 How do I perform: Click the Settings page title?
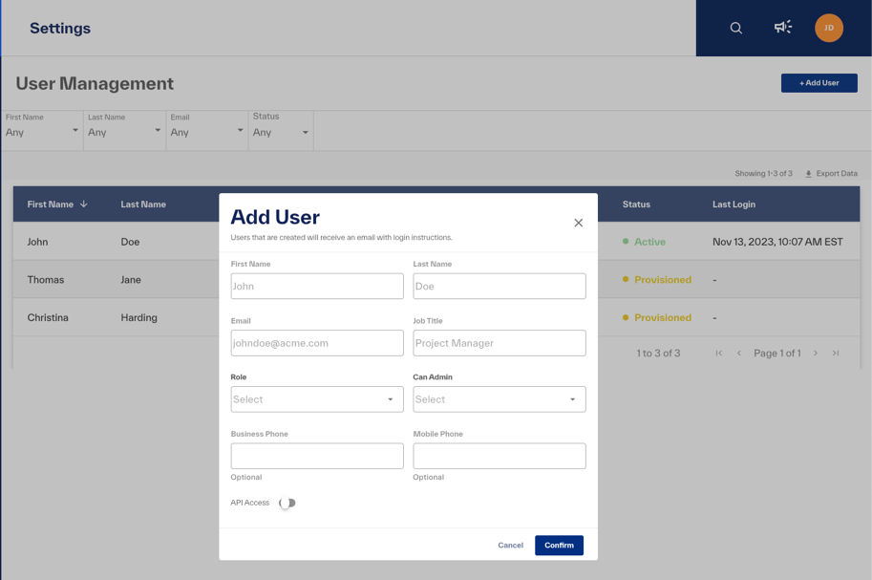(x=60, y=28)
